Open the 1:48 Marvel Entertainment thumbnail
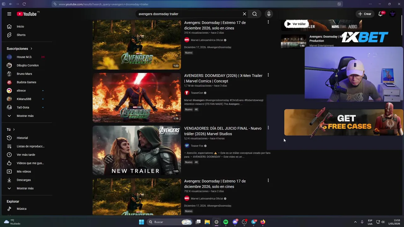The height and width of the screenshot is (227, 404). tap(294, 41)
